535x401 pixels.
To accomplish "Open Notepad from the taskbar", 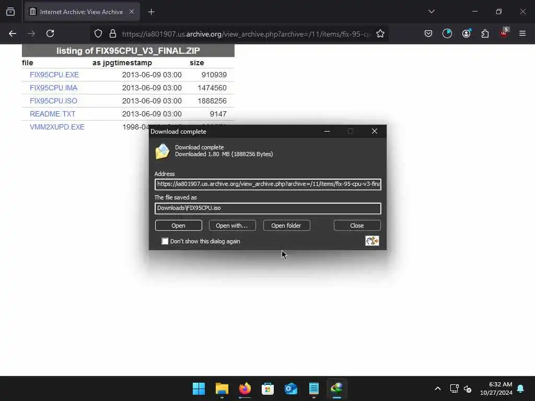I will (x=313, y=388).
